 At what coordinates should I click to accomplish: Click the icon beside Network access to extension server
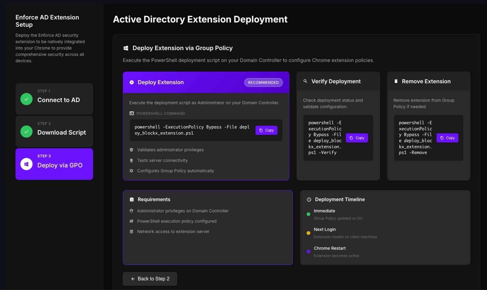point(131,232)
